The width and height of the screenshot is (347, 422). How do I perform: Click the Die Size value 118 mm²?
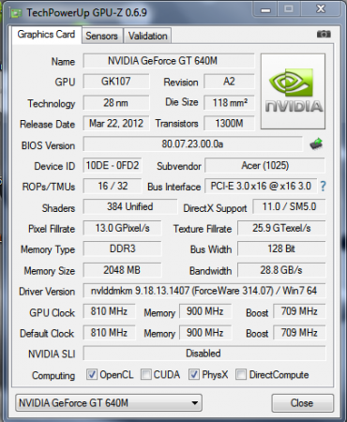click(229, 102)
